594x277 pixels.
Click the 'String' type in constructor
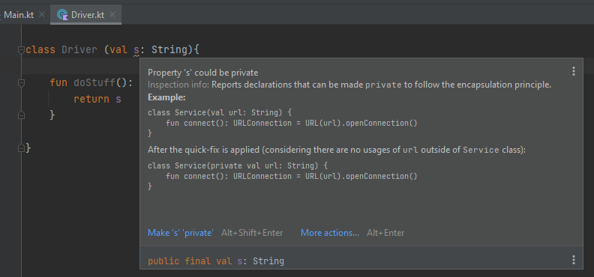coord(169,50)
